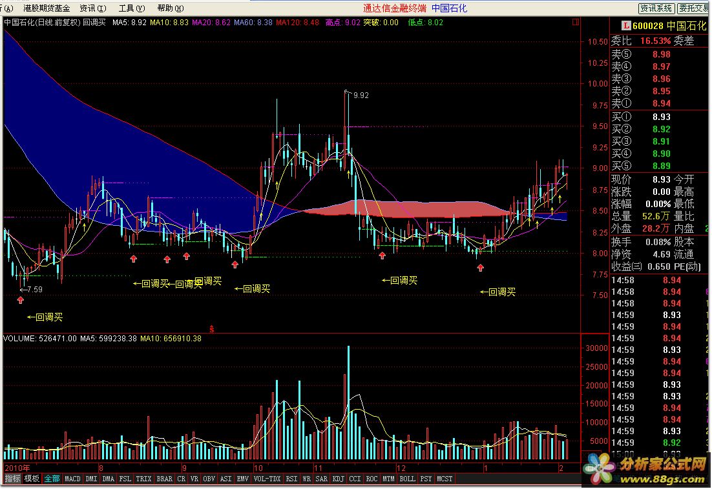The image size is (712, 489).
Task: Select the RSI indicator tab
Action: (291, 479)
